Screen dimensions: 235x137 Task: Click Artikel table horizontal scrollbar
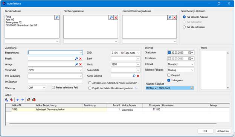coord(113,124)
